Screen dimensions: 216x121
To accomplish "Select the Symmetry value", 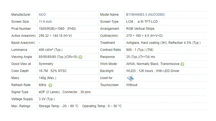I will 46,64.
